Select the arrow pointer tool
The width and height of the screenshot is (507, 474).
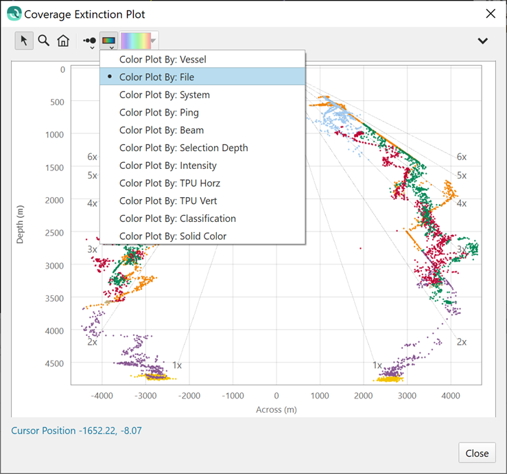click(x=24, y=41)
